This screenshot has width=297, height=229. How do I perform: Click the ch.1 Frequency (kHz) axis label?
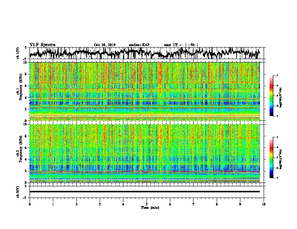pyautogui.click(x=20, y=86)
